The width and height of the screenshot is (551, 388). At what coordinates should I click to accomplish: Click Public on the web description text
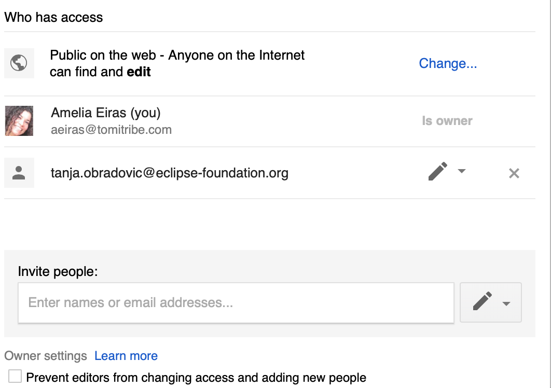tap(177, 63)
